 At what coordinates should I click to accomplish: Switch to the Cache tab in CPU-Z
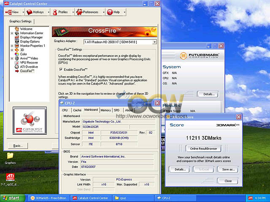[x=77, y=110]
